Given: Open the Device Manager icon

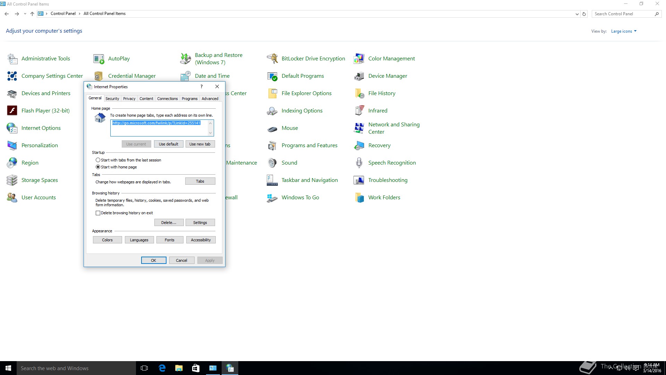Looking at the screenshot, I should click(359, 76).
